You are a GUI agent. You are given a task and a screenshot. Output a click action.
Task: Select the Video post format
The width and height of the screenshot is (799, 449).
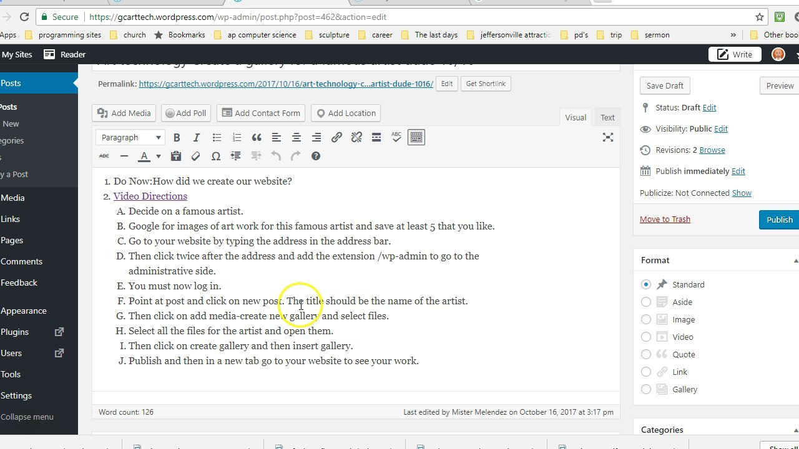pyautogui.click(x=646, y=337)
